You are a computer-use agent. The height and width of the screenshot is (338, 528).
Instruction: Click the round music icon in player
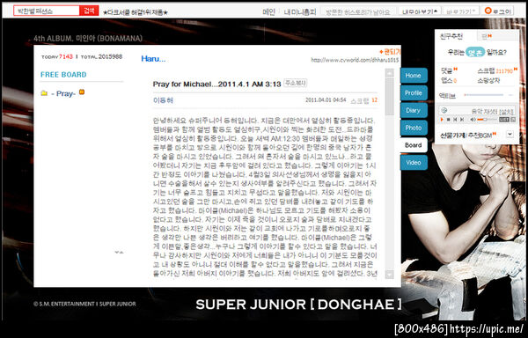[444, 110]
